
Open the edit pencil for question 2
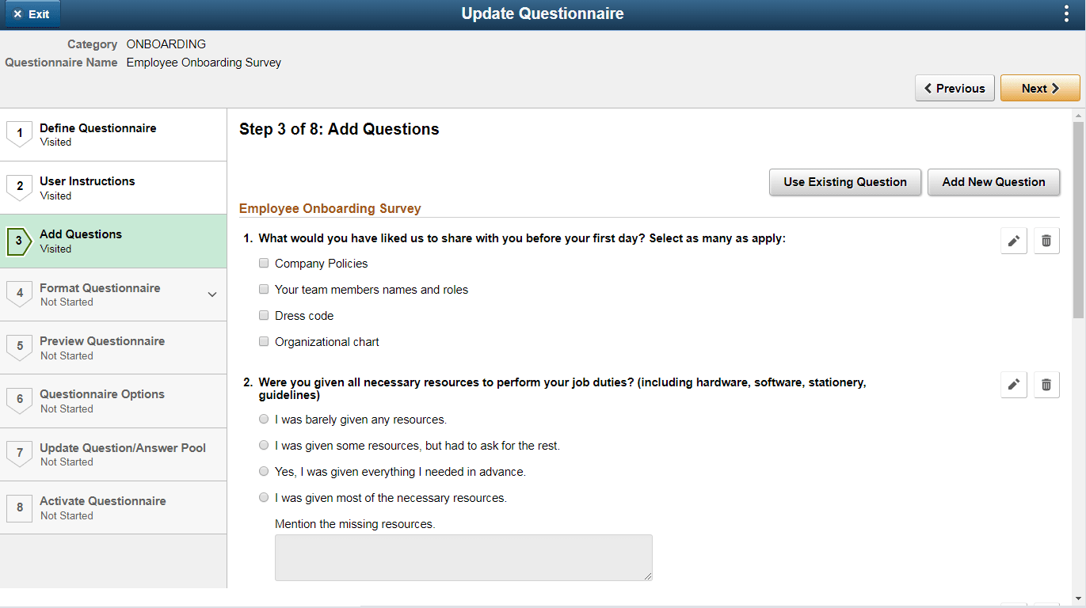[1013, 385]
